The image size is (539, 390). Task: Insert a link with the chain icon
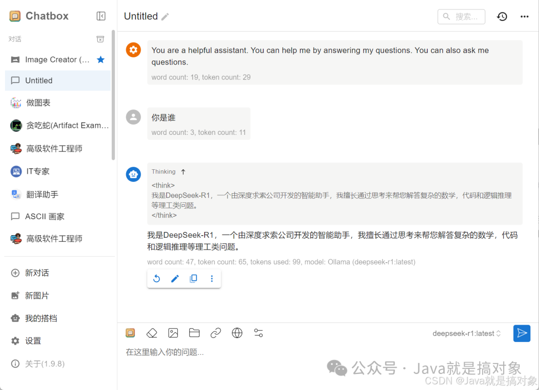click(x=216, y=333)
